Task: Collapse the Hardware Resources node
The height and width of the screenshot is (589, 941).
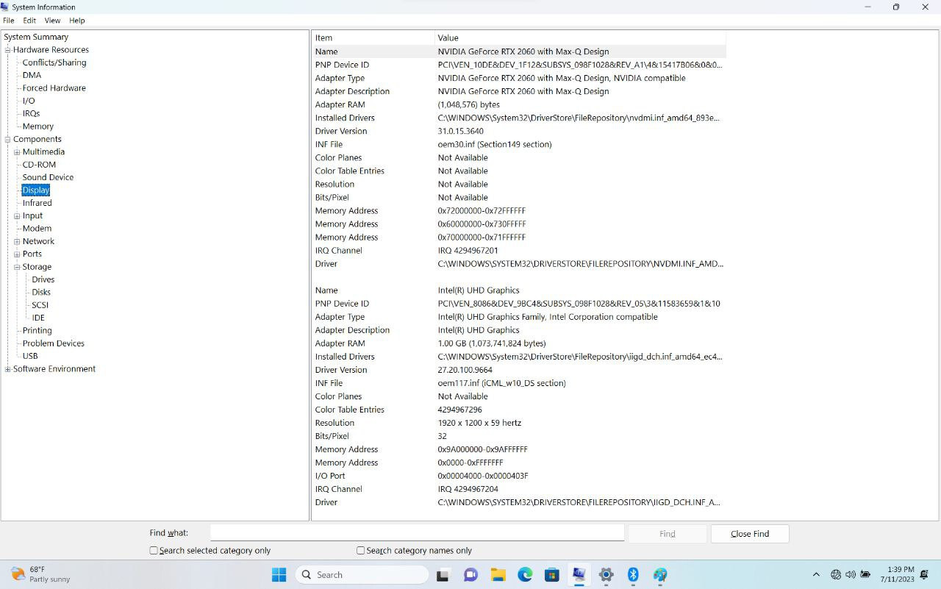Action: click(8, 50)
